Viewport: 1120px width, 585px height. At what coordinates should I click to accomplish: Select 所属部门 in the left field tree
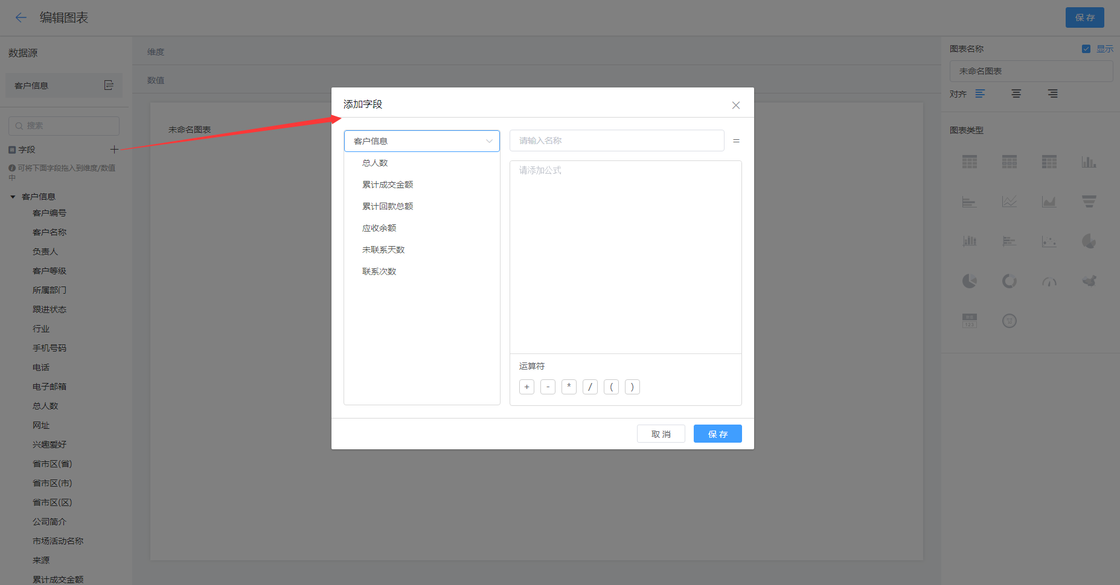click(x=50, y=290)
